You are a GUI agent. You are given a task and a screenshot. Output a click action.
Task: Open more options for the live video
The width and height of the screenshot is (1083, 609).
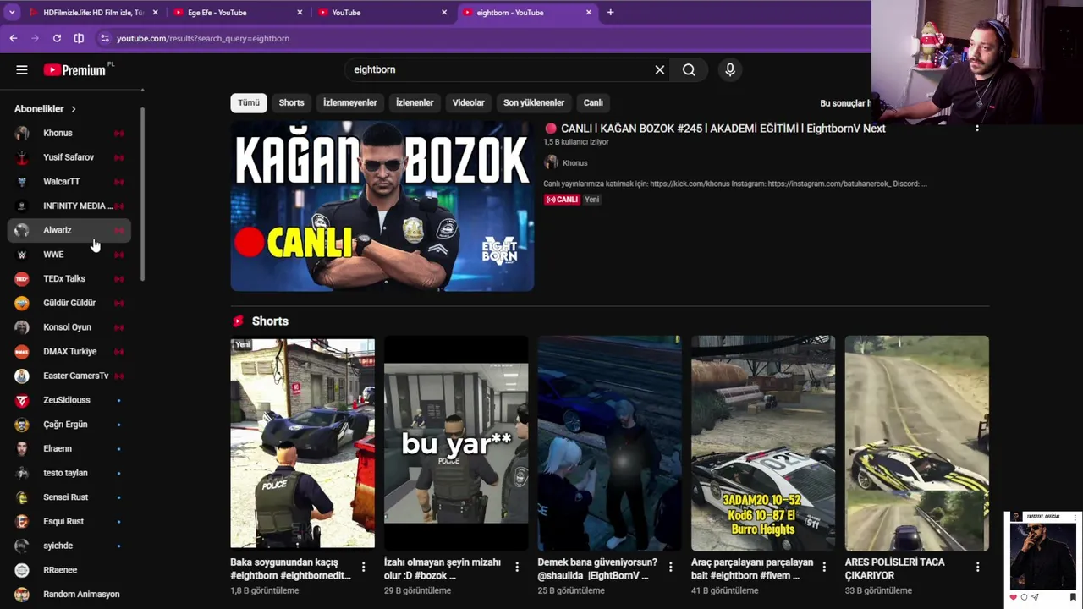[977, 129]
